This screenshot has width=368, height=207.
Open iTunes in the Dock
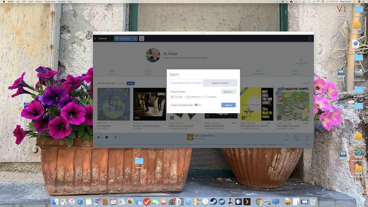72,201
